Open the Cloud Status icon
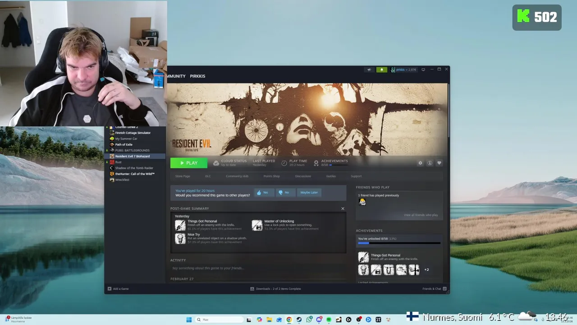The height and width of the screenshot is (325, 577). pos(216,163)
